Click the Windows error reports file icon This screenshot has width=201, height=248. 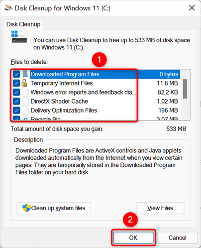[x=25, y=92]
